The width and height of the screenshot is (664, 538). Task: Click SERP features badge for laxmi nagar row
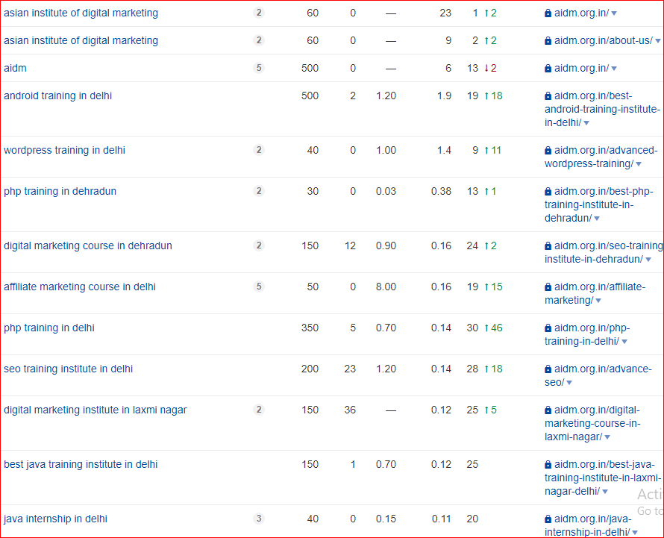259,410
